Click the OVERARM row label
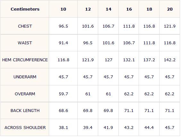The image size is (181, 137). tap(25, 94)
